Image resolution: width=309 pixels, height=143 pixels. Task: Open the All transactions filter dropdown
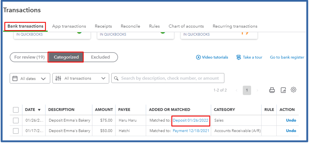[81, 78]
